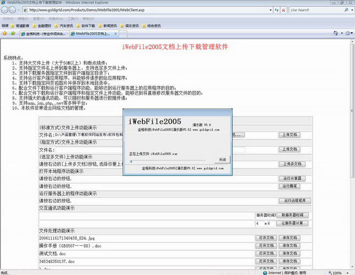Click the 取服务器时间 button
355x275 pixels.
point(292,215)
